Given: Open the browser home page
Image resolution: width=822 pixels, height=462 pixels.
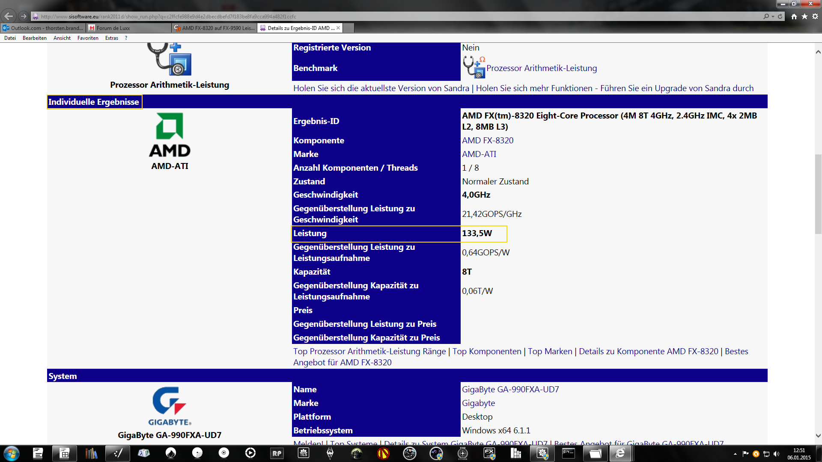Looking at the screenshot, I should click(x=794, y=16).
